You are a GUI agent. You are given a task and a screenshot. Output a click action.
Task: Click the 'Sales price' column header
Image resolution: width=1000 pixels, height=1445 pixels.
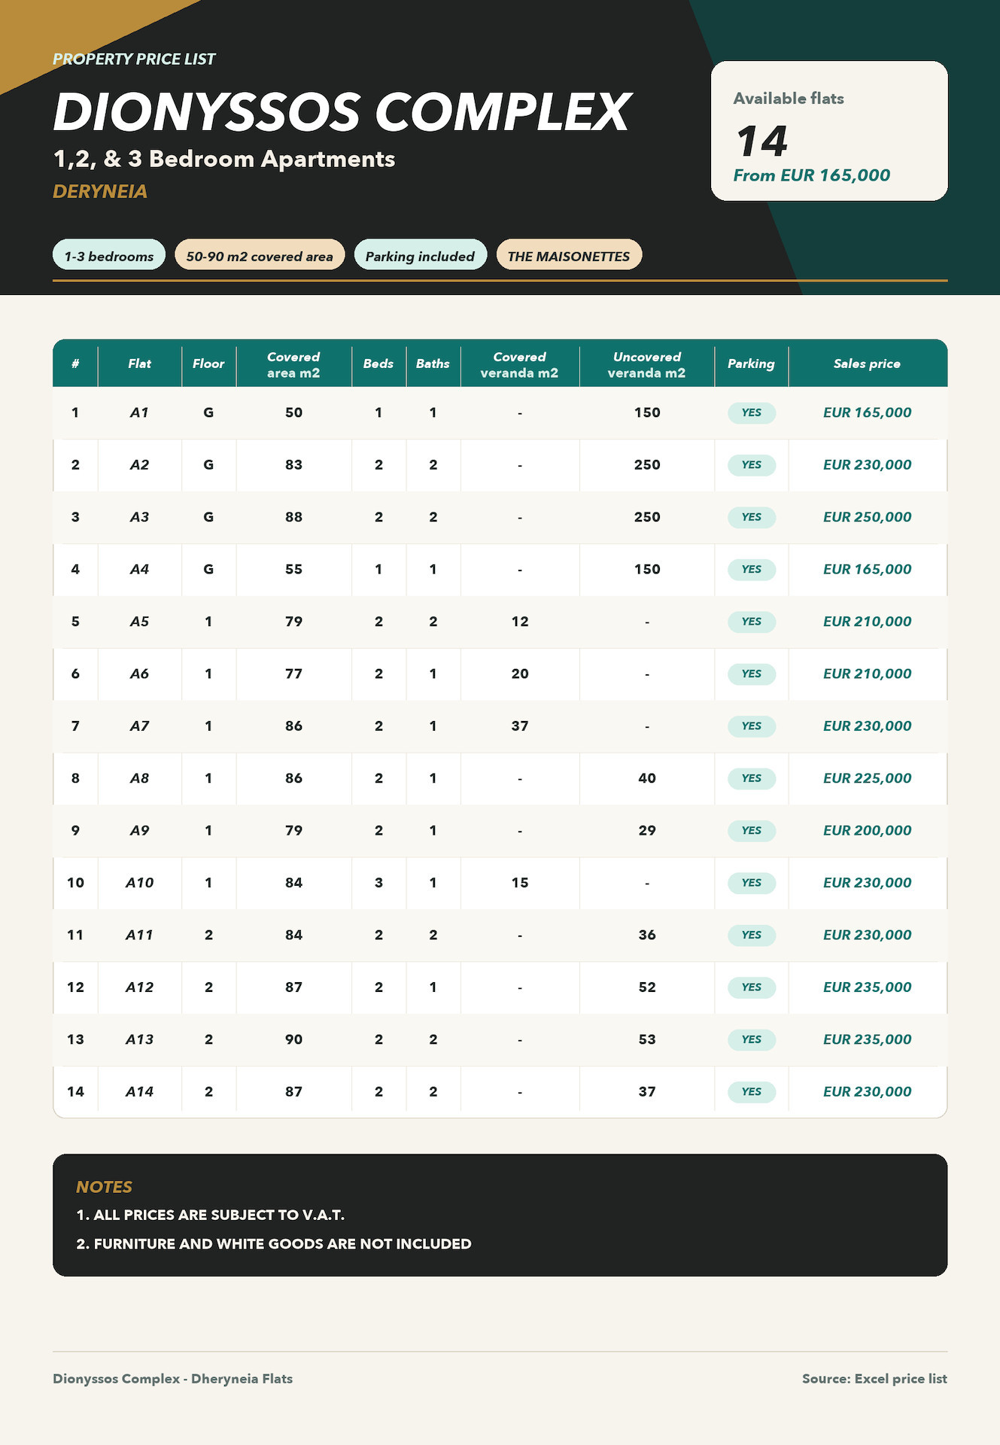coord(867,364)
